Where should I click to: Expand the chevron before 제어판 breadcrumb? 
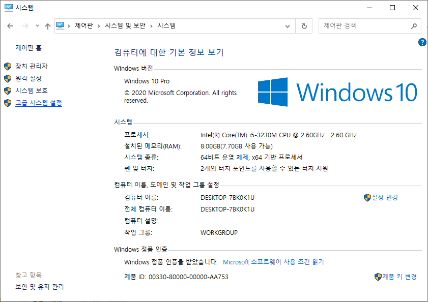tap(69, 26)
